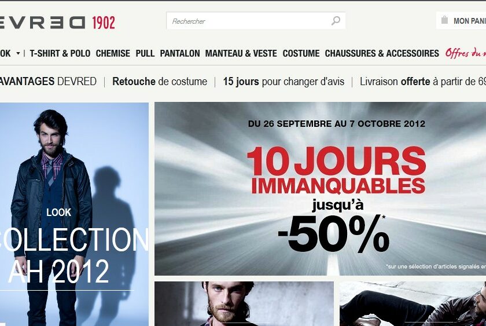Viewport: 486px width, 326px height.
Task: Expand the LOOK menu dropdown arrow
Action: [x=18, y=53]
